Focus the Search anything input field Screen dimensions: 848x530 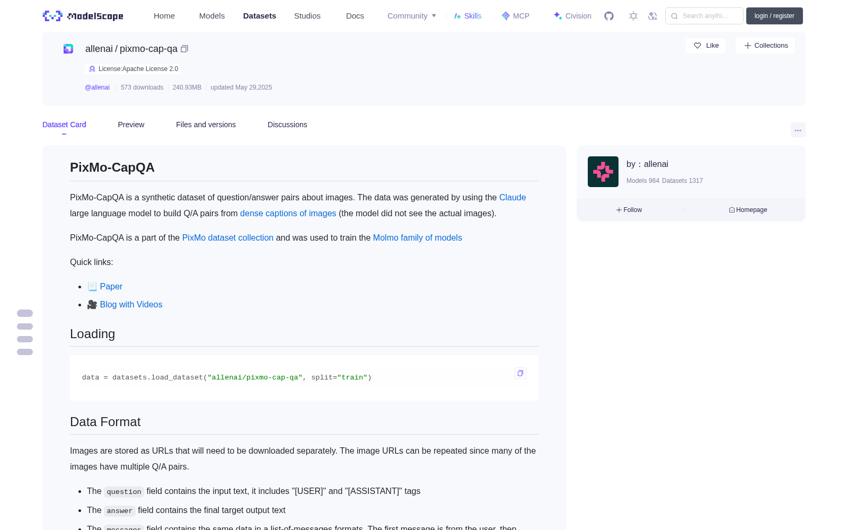tap(704, 16)
